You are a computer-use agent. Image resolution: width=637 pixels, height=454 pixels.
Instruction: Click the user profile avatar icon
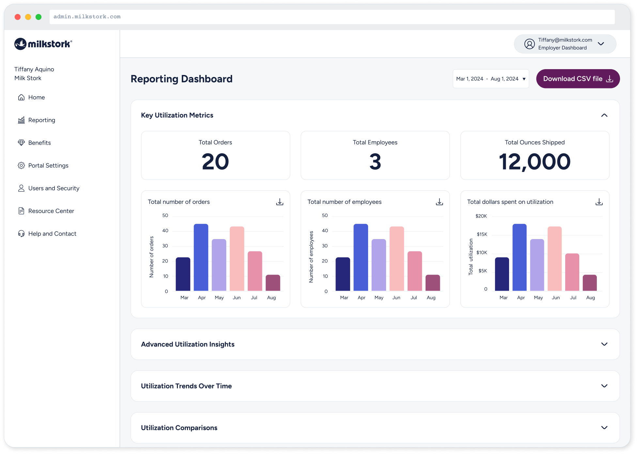click(x=530, y=44)
